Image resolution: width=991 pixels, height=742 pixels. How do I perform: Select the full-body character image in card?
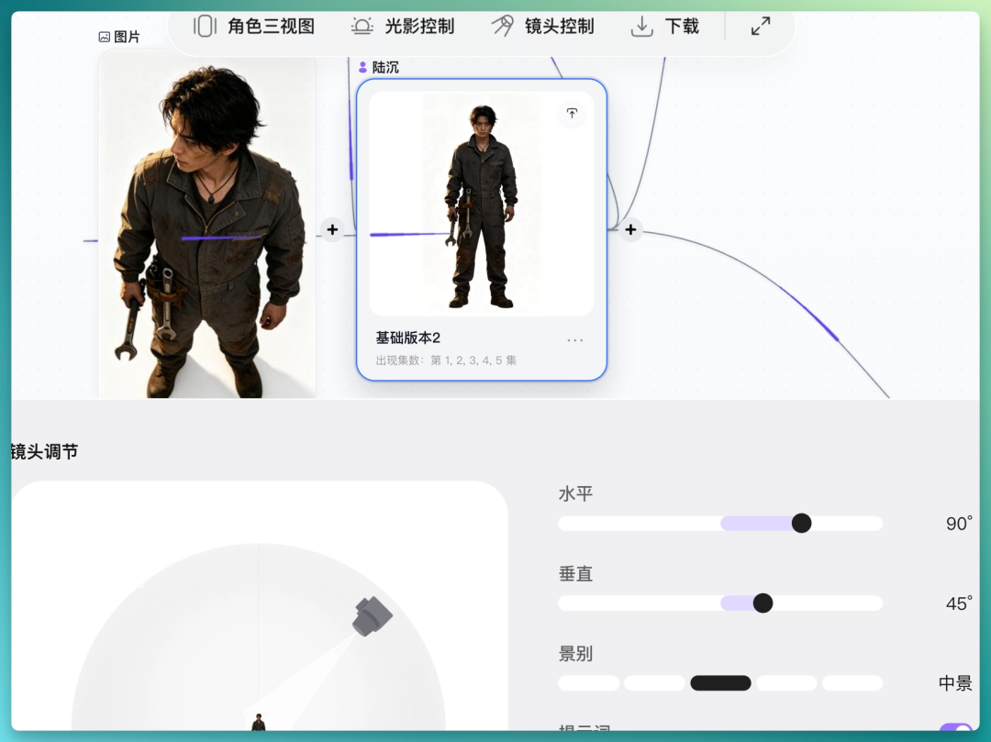coord(482,204)
